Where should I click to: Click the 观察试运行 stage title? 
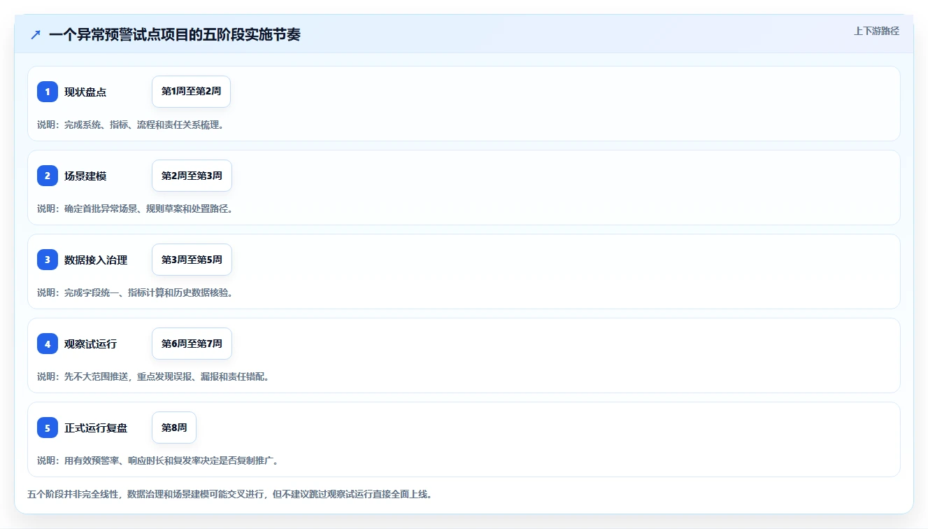point(91,344)
